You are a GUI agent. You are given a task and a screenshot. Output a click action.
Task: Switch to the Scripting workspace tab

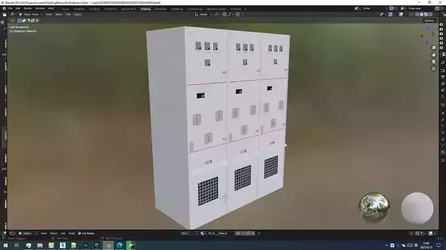coord(236,9)
